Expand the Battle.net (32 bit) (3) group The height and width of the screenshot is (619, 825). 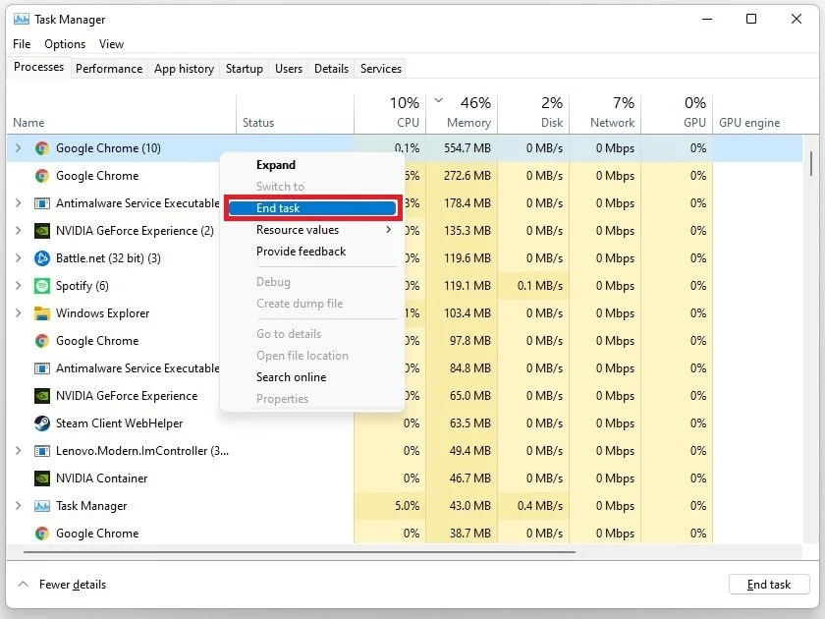[x=19, y=258]
